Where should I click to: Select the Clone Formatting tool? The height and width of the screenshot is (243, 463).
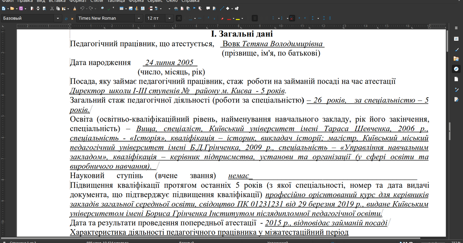(76, 8)
